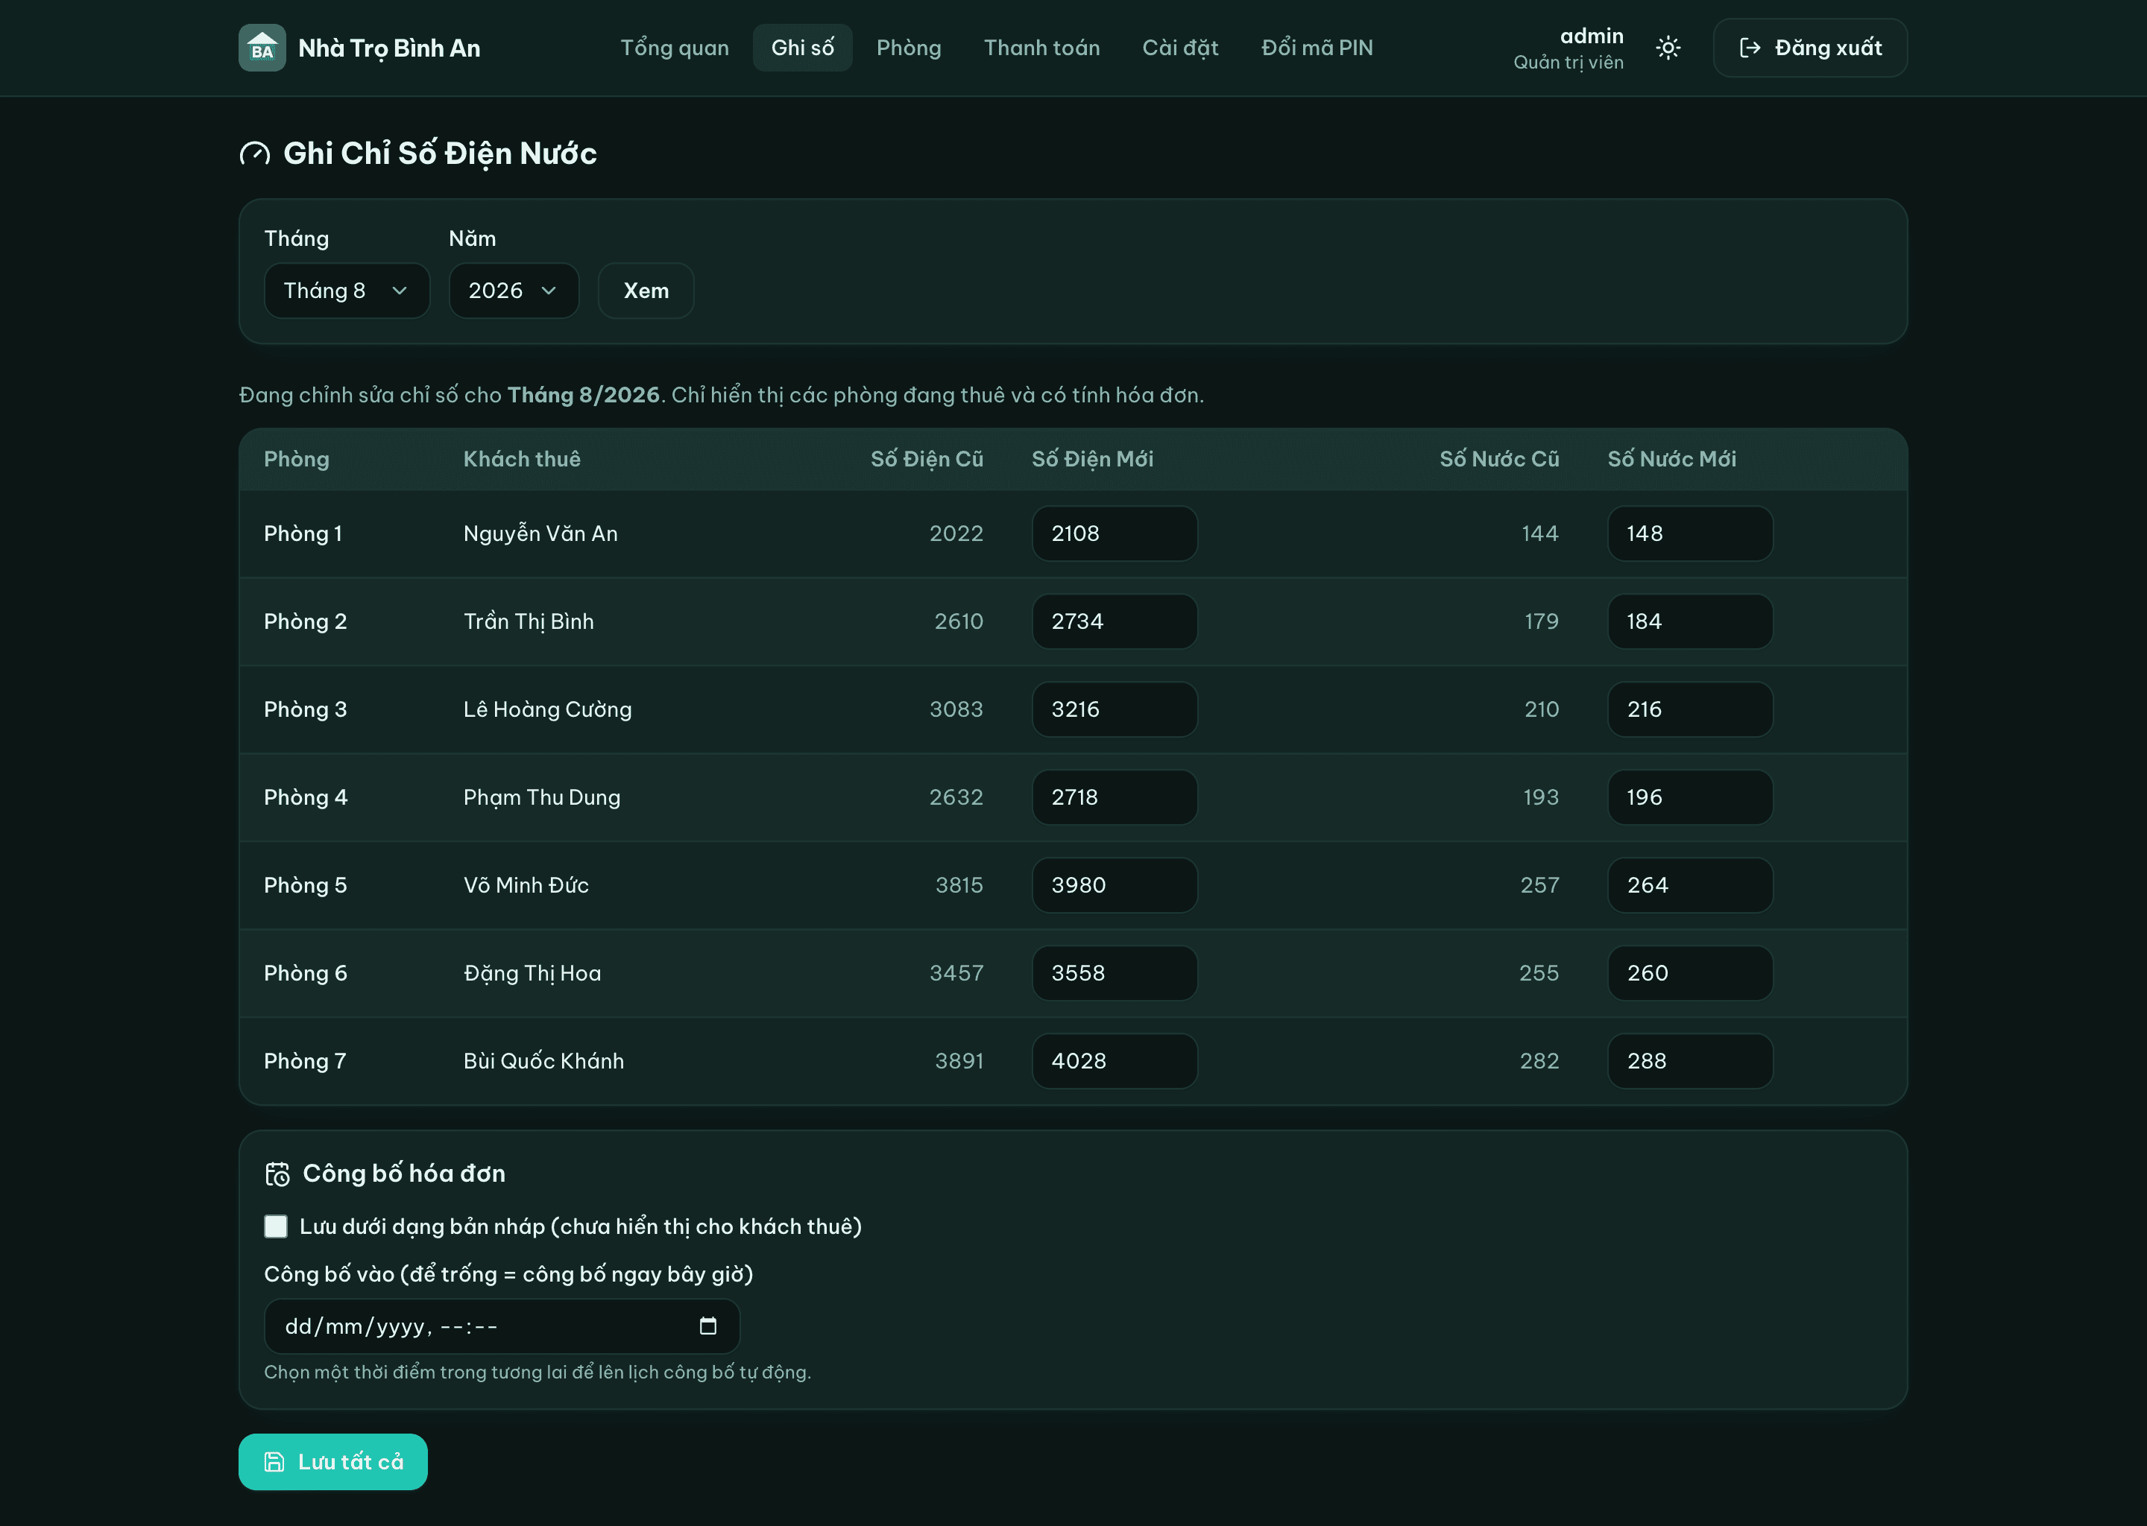Viewport: 2147px width, 1526px height.
Task: Click tenant name Phạm Thu Dung
Action: tap(541, 797)
